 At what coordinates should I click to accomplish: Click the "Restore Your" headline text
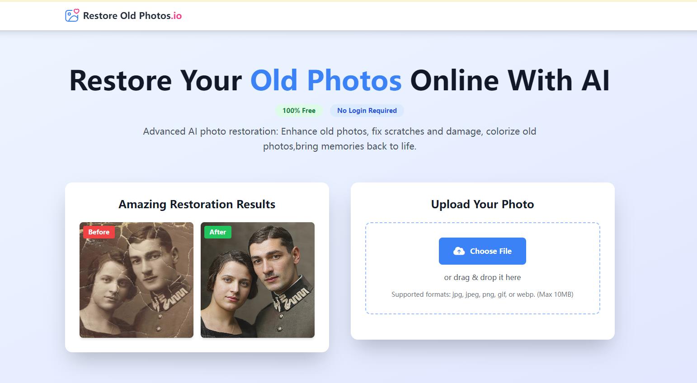click(x=155, y=80)
